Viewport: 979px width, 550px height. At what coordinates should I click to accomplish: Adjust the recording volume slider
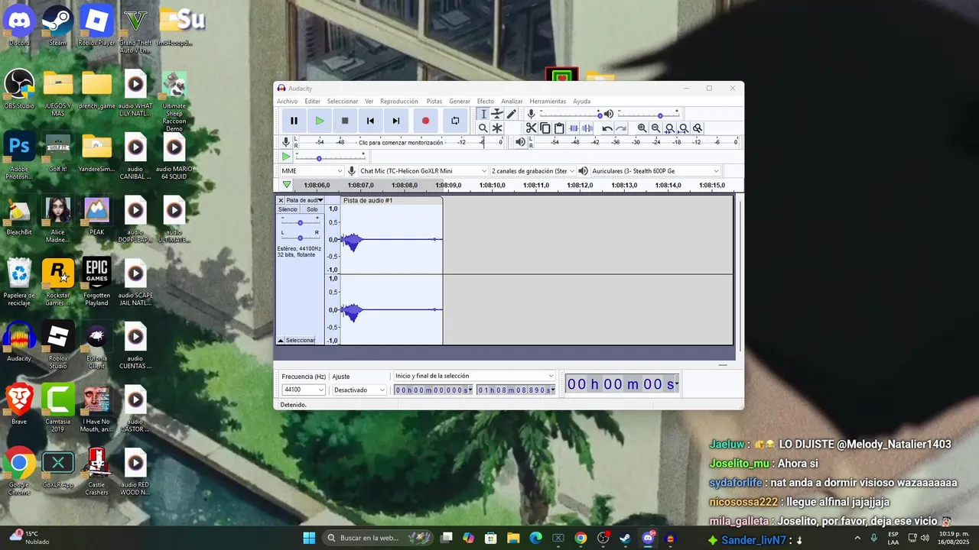pos(571,115)
